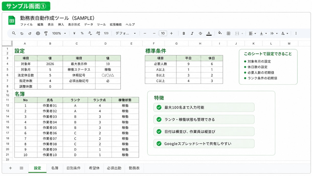Add a new sheet with plus icon
The width and height of the screenshot is (312, 176).
(10, 168)
